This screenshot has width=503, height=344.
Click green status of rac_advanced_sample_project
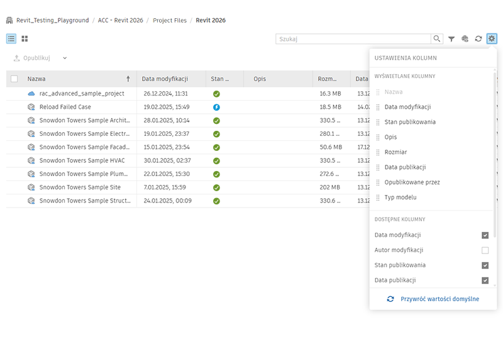[216, 94]
